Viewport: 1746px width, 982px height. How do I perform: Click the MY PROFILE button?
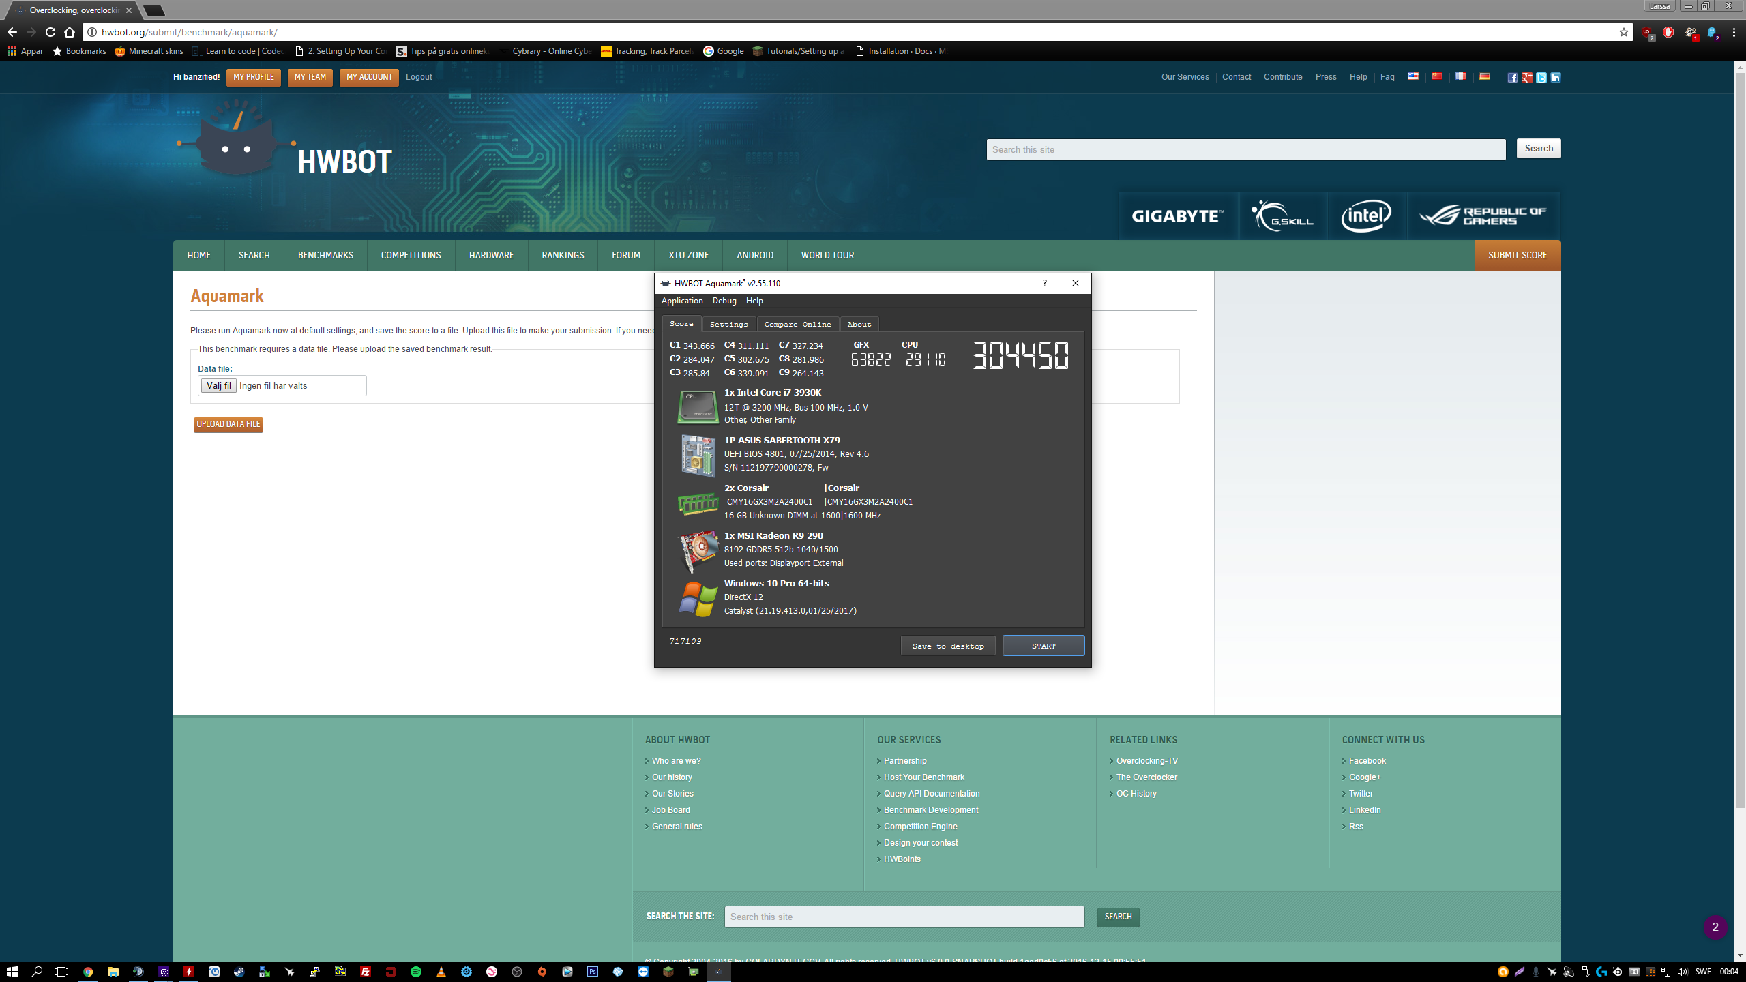(x=253, y=77)
